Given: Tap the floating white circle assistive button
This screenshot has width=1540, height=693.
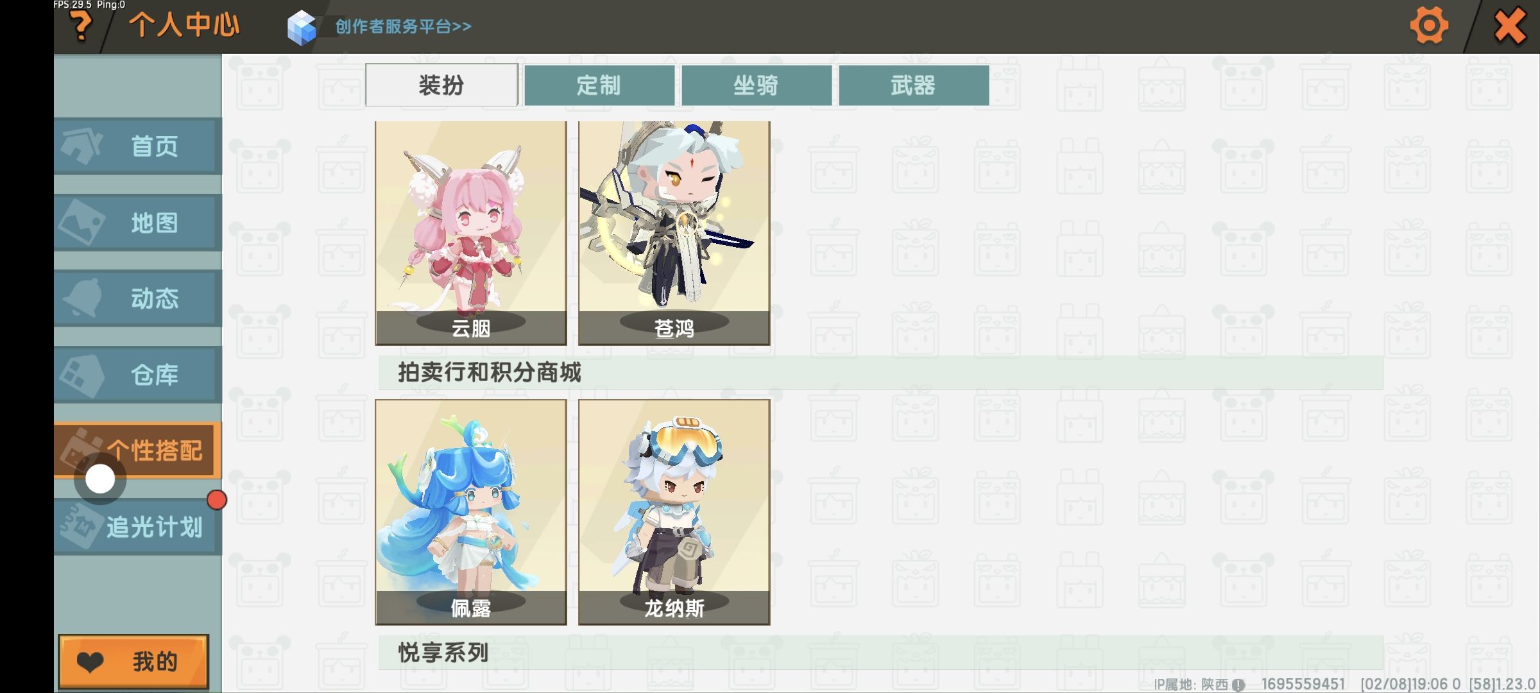Looking at the screenshot, I should coord(100,479).
